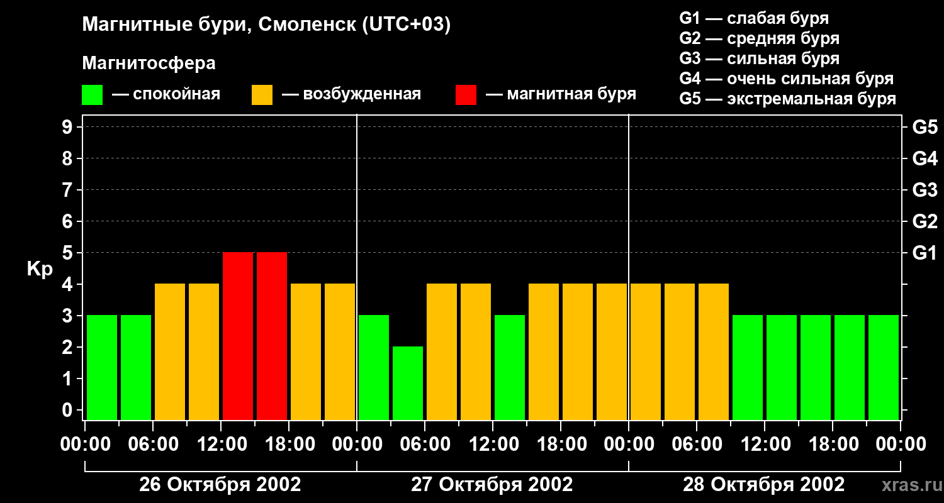The height and width of the screenshot is (503, 944).
Task: Select the red 15:00–18:00 bar on 26 October
Action: click(272, 336)
